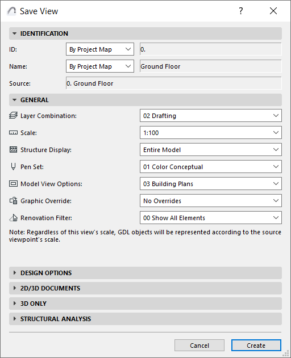Click the Structure Display hatch icon

click(13, 150)
